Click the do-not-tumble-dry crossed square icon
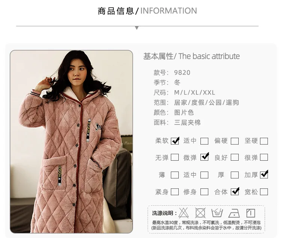 click(200, 213)
